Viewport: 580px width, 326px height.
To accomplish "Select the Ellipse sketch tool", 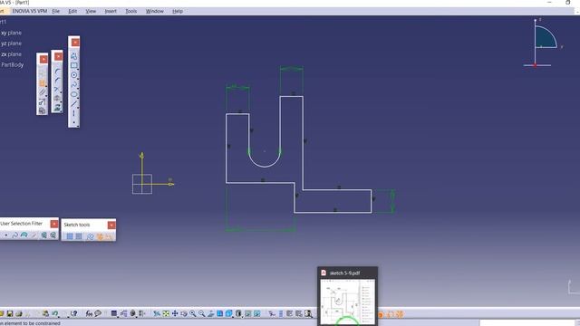I will 74,94.
